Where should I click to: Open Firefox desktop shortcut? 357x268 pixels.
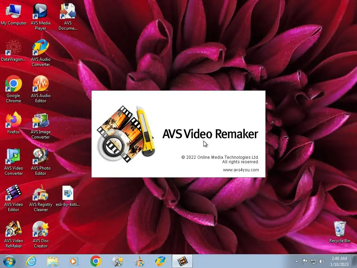(14, 123)
